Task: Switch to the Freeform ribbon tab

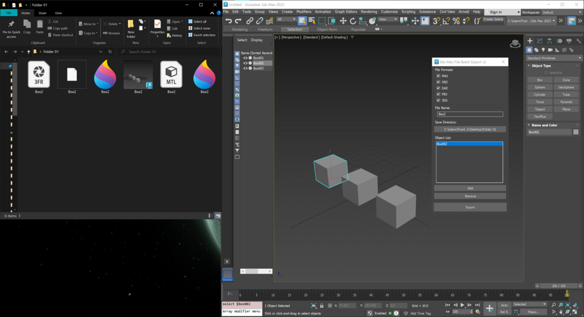Action: (x=265, y=30)
